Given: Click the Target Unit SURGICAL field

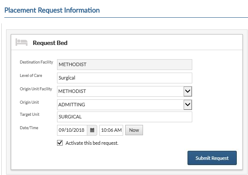Looking at the screenshot, I should coord(124,117).
